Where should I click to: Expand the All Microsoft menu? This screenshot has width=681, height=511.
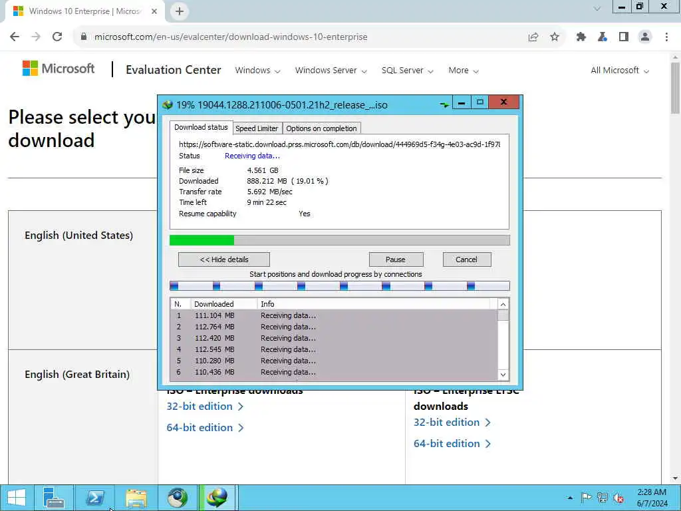point(620,71)
